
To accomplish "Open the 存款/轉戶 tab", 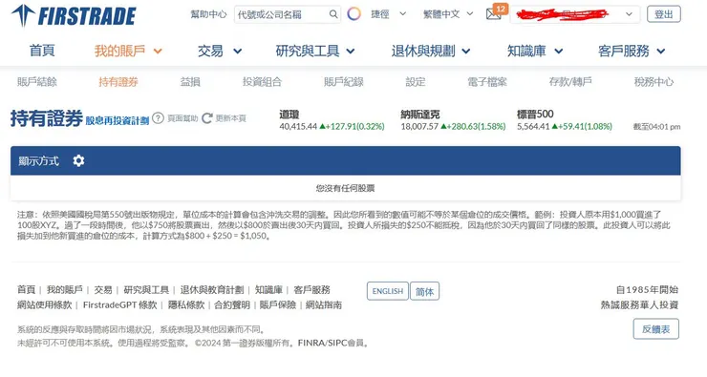I will [x=570, y=82].
